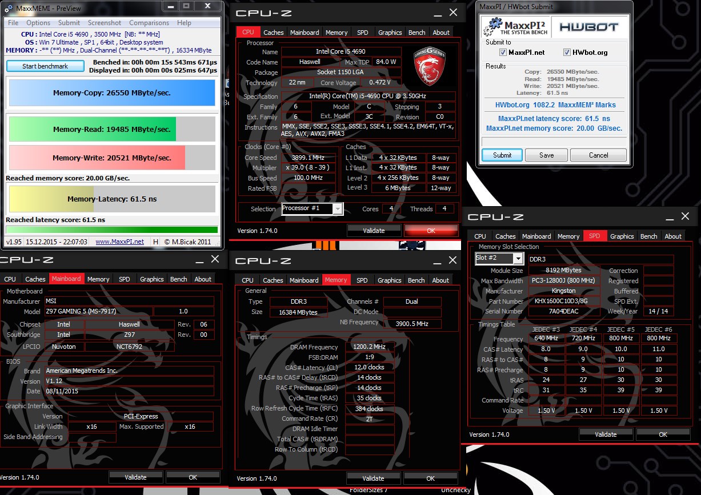Click the Save button in HWbot dialog

(x=546, y=155)
